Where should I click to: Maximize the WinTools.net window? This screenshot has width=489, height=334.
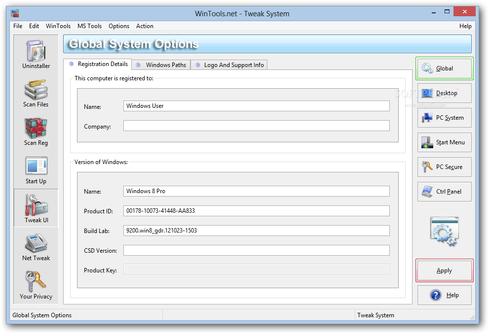pos(447,12)
